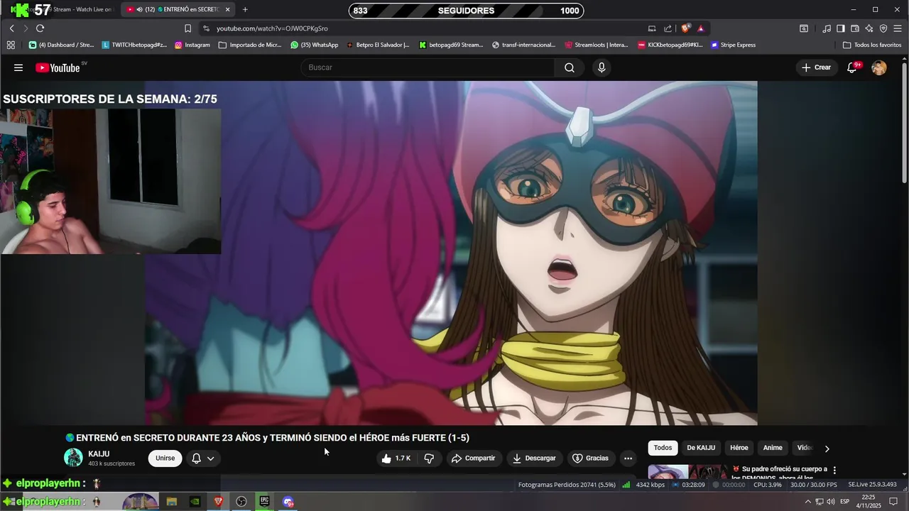The height and width of the screenshot is (511, 909).
Task: Open the Brave Shields lion icon
Action: 685,28
